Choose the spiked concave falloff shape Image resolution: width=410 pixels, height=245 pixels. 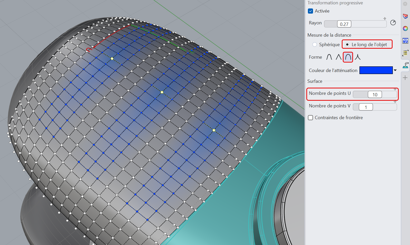(x=358, y=57)
